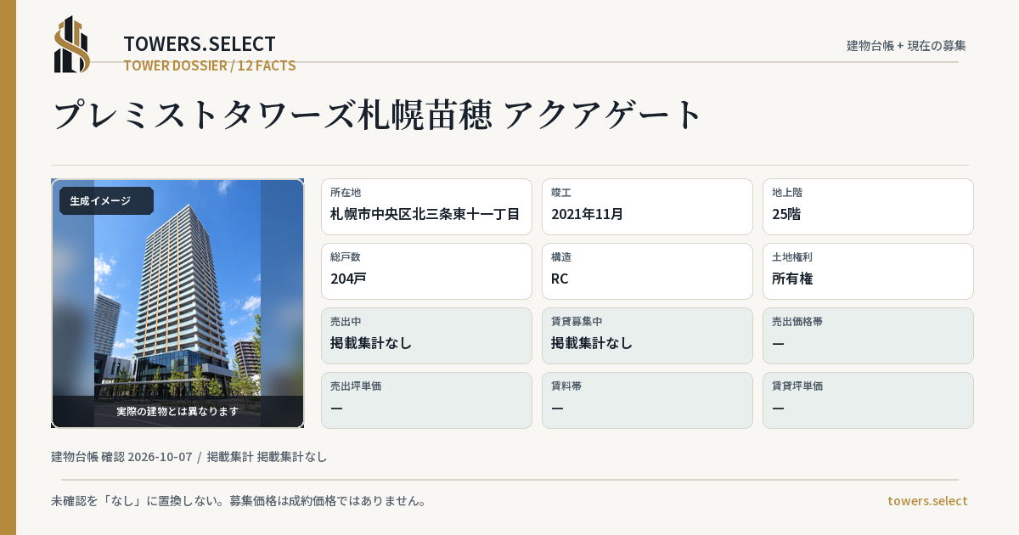Select the 売出中 掲載集計なし card
1019x535 pixels.
[x=426, y=335]
